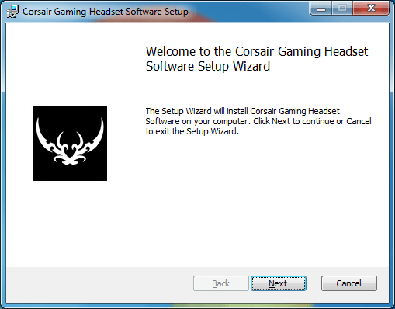The image size is (395, 309).
Task: Click the Next button to continue
Action: point(279,283)
